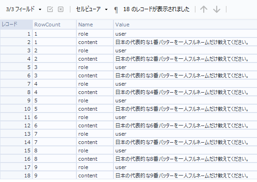Toggle the paragraph mark whitespace icon
Image resolution: width=257 pixels, height=182 pixels.
[116, 10]
